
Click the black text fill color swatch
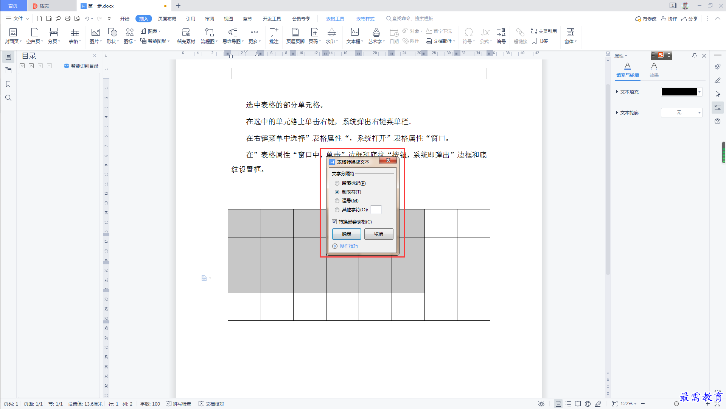679,92
